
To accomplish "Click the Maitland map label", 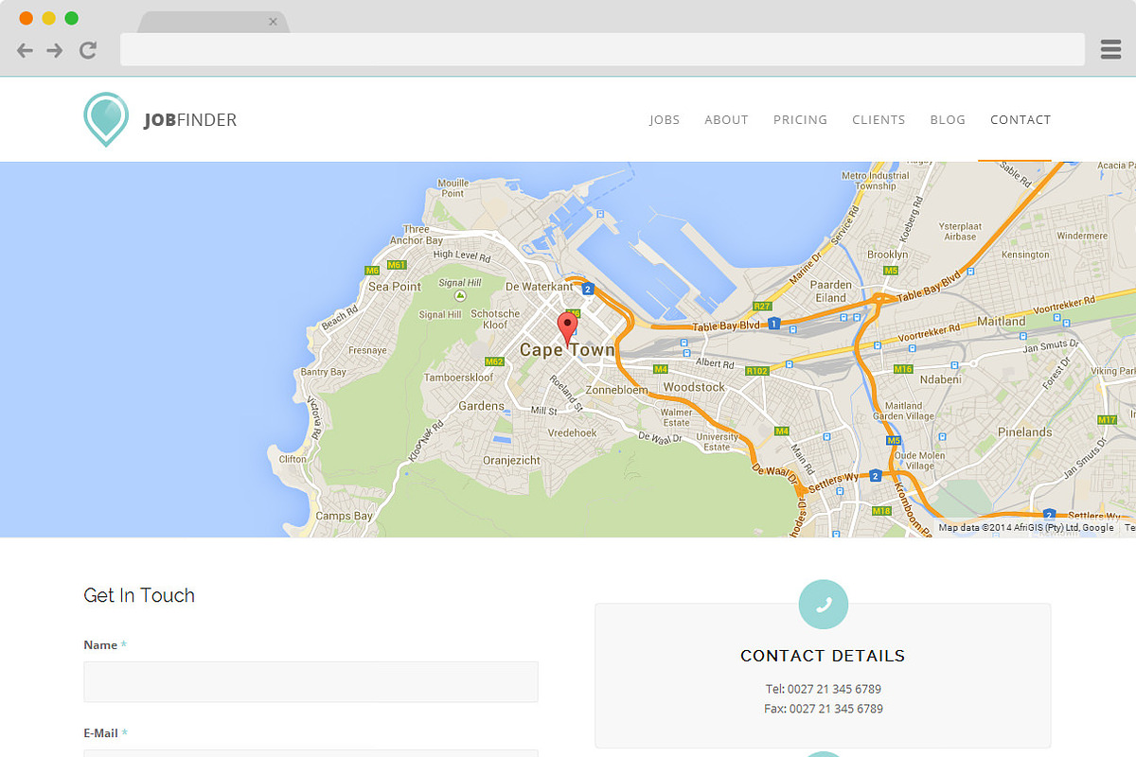I will [x=1002, y=322].
